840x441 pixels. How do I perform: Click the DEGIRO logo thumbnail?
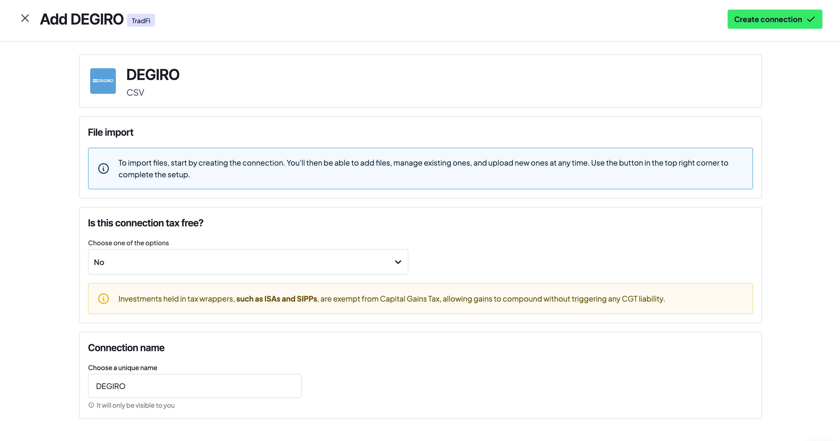(103, 81)
